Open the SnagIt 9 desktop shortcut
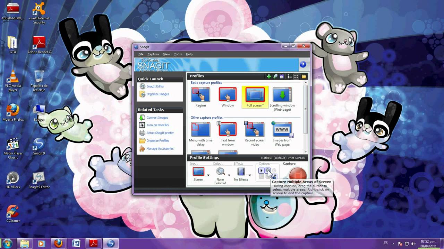 pos(39,146)
